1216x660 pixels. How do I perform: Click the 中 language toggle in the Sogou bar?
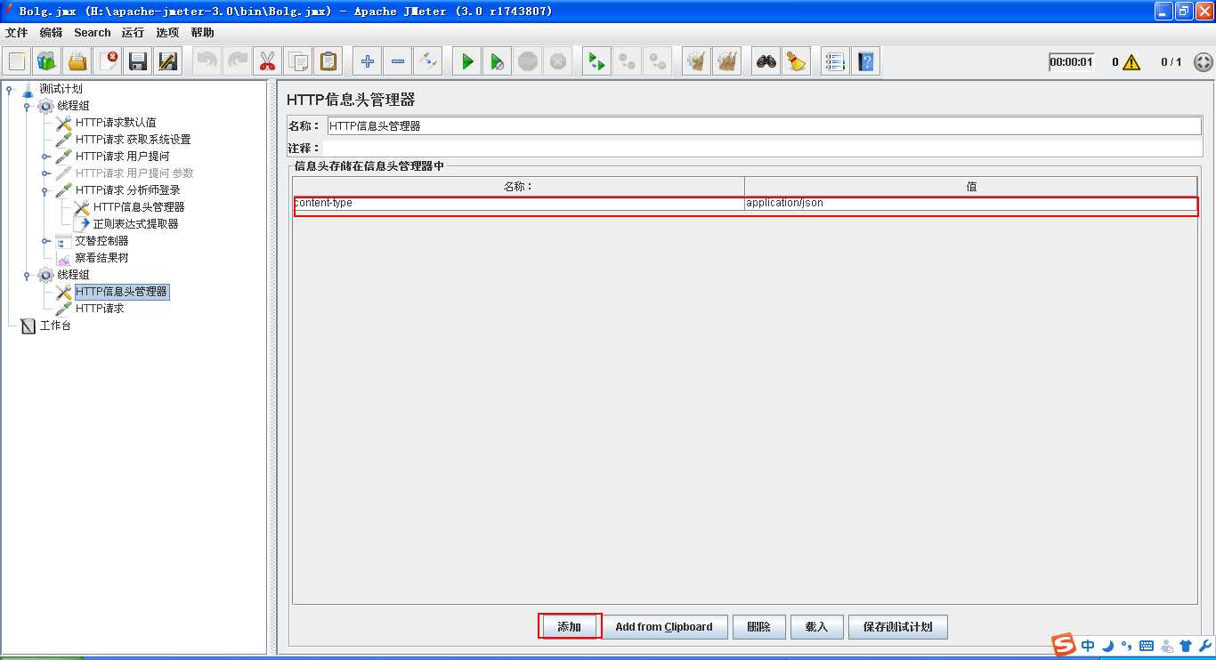pyautogui.click(x=1088, y=646)
